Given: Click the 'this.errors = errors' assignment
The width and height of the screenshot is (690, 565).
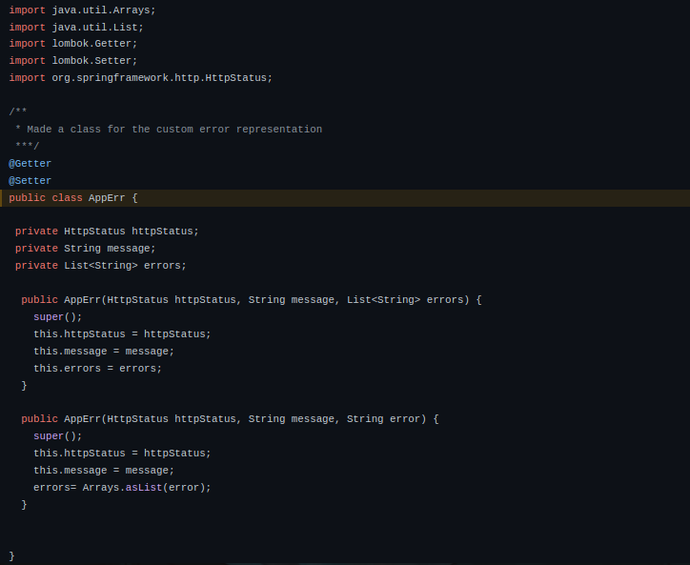Looking at the screenshot, I should click(97, 369).
